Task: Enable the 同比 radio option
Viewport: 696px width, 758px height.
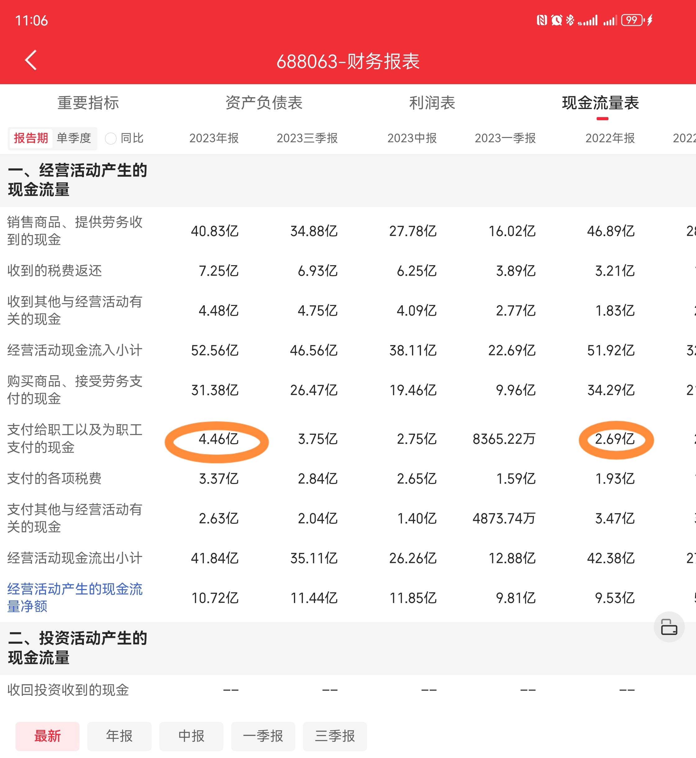Action: pyautogui.click(x=111, y=139)
